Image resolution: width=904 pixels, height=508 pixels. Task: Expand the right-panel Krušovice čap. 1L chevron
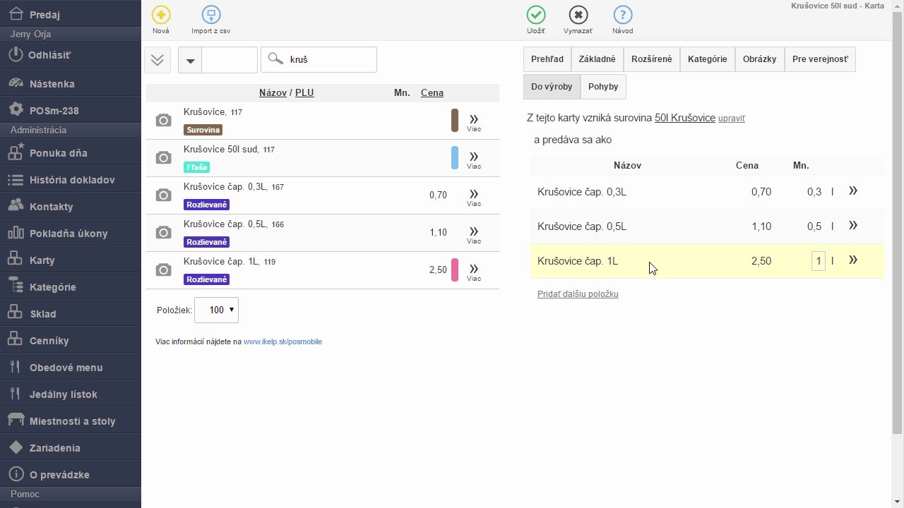(853, 260)
